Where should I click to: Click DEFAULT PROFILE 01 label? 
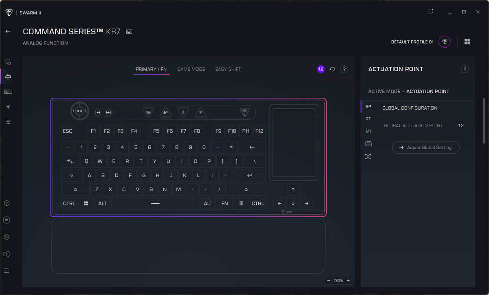[x=412, y=42]
